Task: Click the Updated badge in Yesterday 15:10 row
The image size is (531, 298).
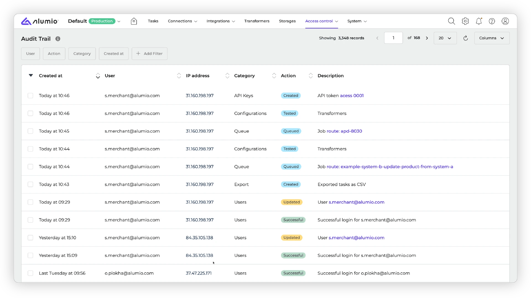Action: point(291,238)
